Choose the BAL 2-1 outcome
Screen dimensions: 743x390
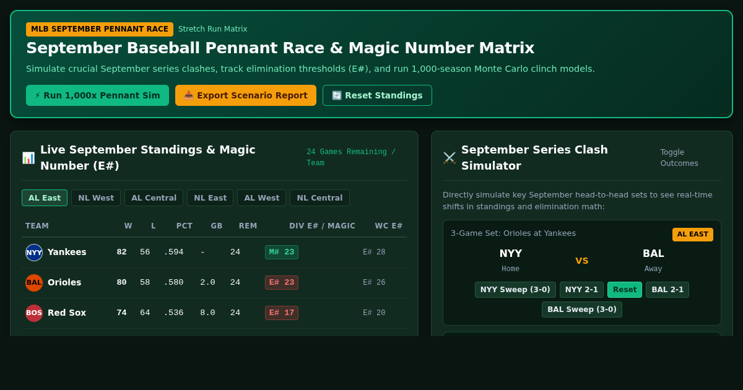click(667, 290)
